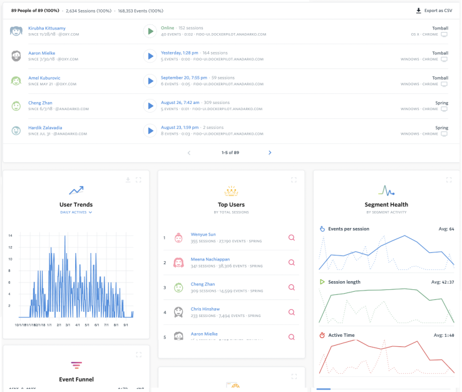
Task: Play Amel Kuburovic's September 20 session
Action: pos(150,81)
